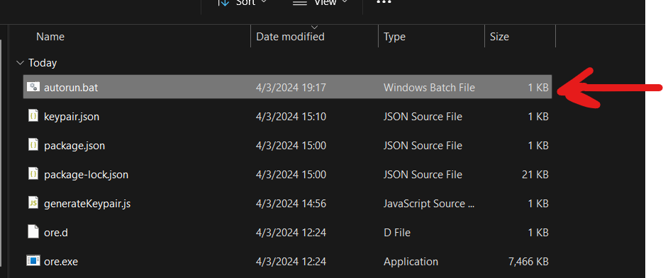Click the Windows Batch File type cell
This screenshot has width=663, height=278.
coord(429,87)
